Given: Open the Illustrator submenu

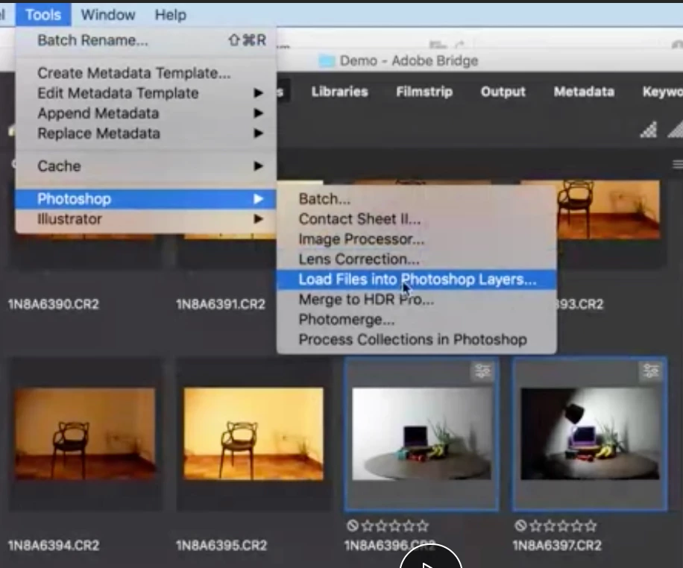Looking at the screenshot, I should (145, 219).
